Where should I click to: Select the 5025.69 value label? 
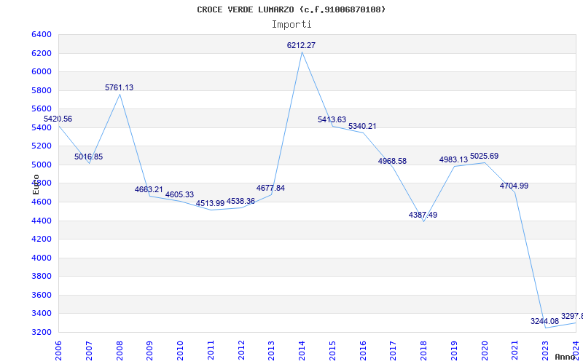click(x=484, y=156)
